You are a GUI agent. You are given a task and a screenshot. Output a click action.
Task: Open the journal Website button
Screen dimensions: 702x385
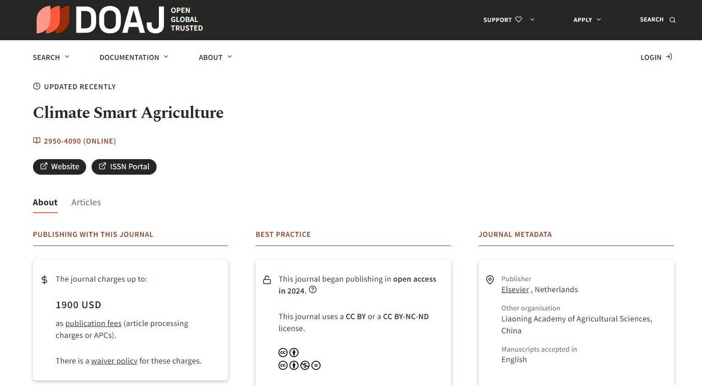(x=60, y=167)
